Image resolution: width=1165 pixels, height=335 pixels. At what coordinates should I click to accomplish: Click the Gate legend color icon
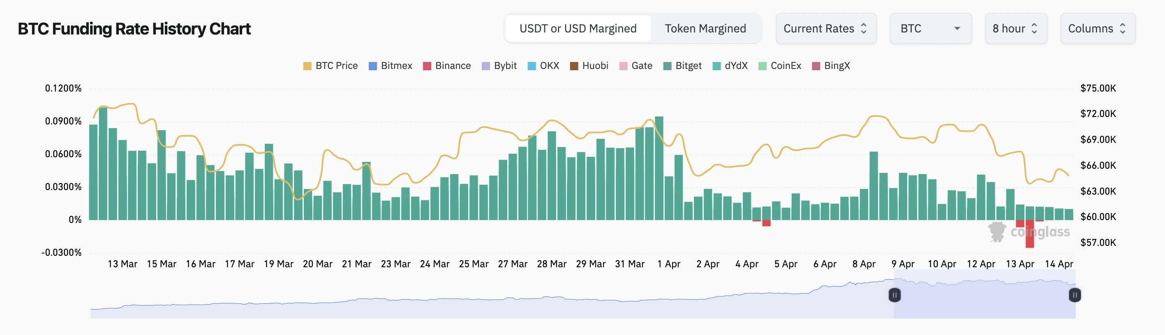623,66
